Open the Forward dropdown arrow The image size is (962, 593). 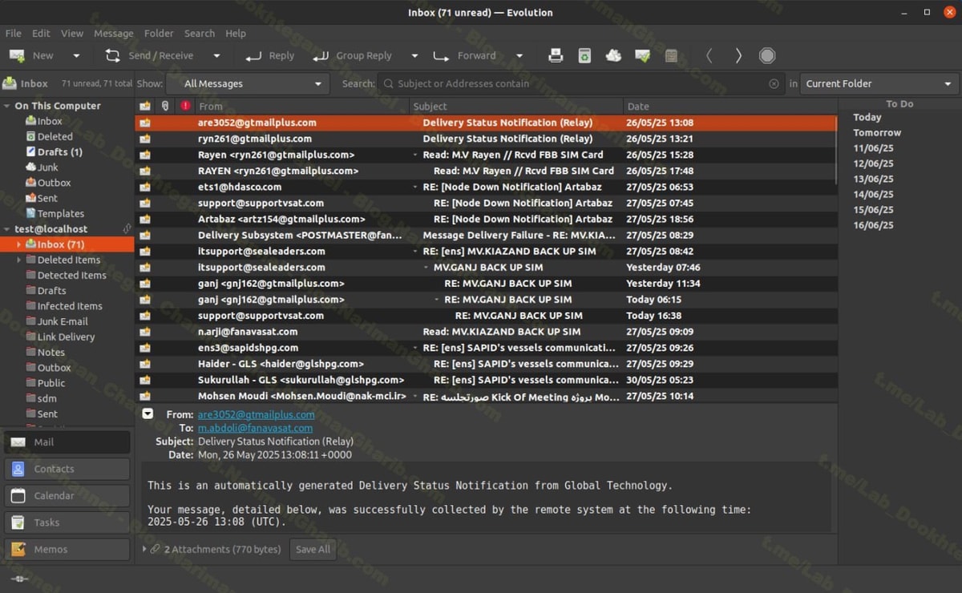[x=519, y=56]
